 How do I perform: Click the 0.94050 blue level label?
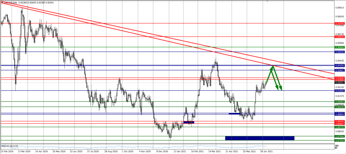339,66
